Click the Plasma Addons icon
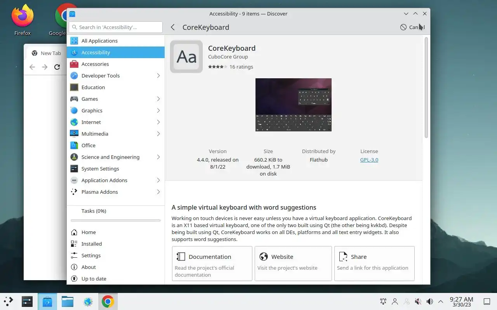The image size is (497, 310). tap(74, 192)
